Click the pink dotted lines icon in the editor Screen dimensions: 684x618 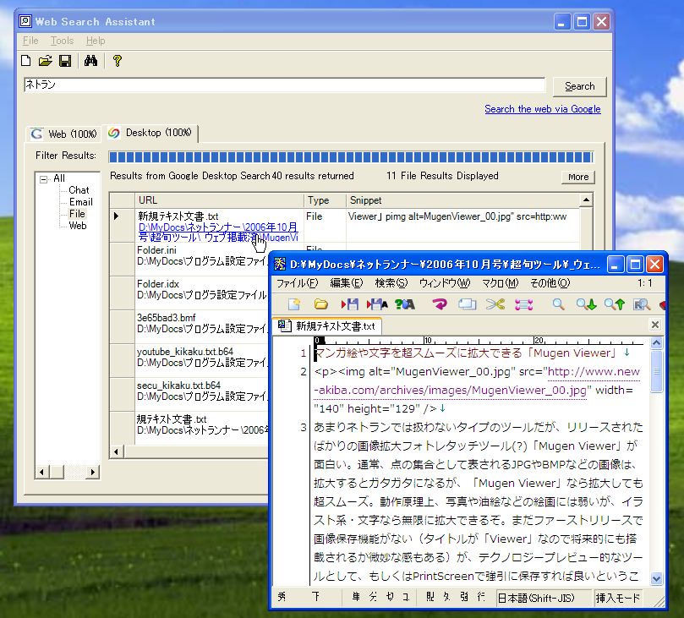pyautogui.click(x=523, y=304)
